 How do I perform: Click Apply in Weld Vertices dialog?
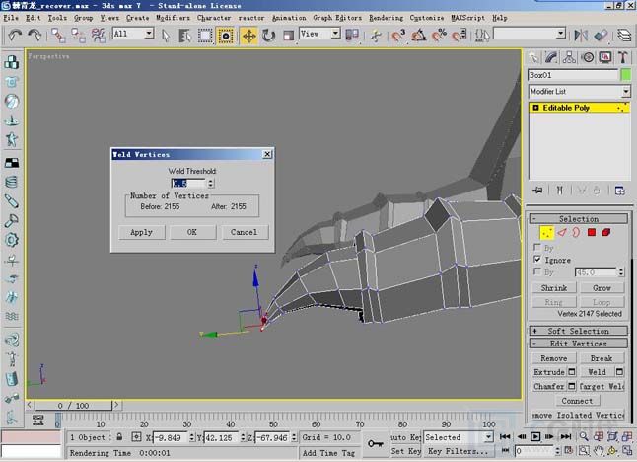click(141, 232)
